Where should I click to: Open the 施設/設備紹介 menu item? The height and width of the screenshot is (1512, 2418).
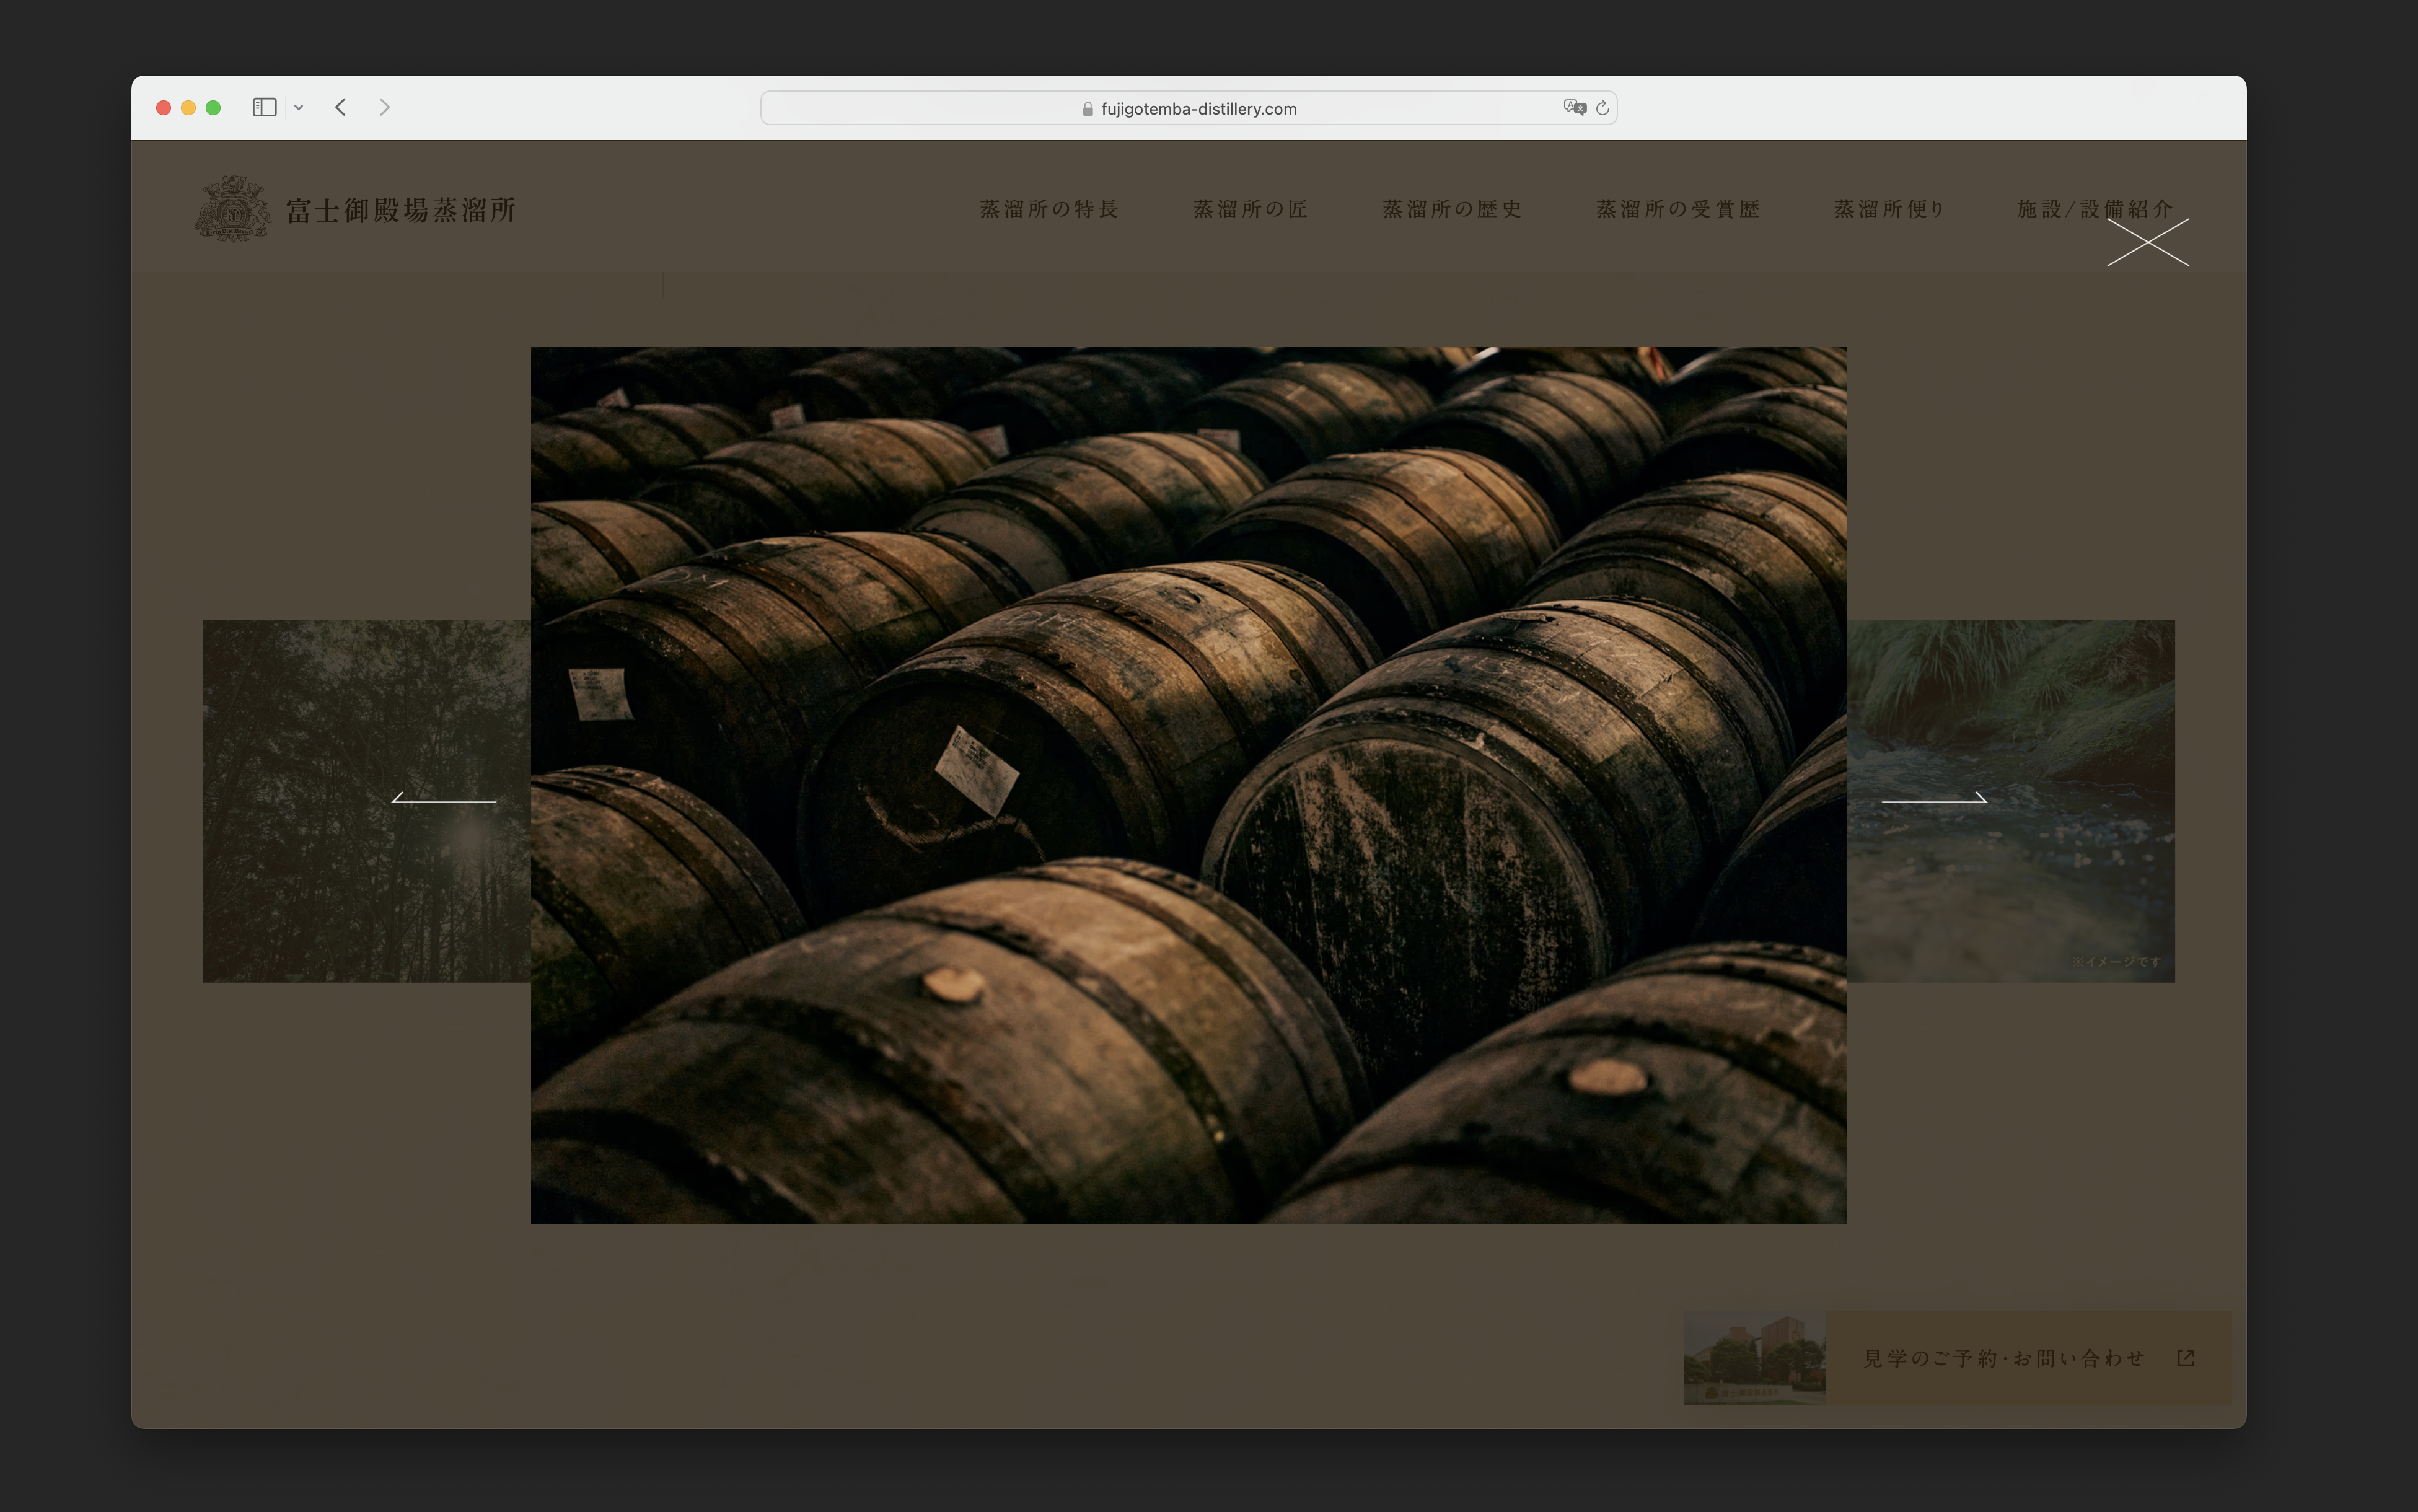click(2095, 209)
